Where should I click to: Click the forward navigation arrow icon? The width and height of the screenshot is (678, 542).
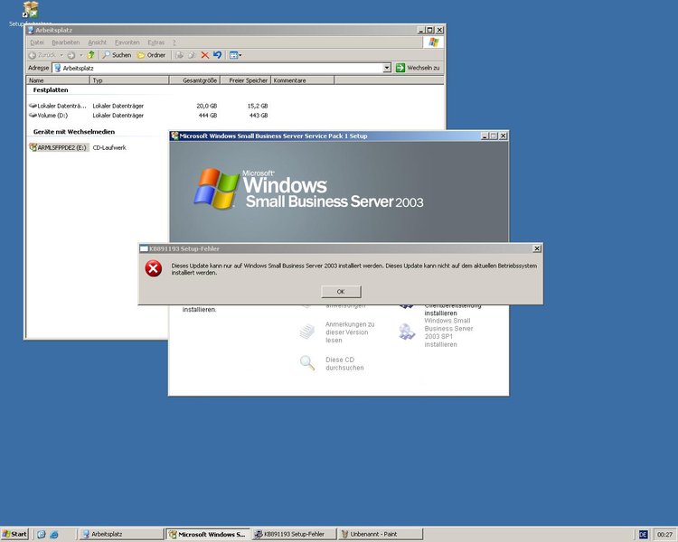[71, 55]
